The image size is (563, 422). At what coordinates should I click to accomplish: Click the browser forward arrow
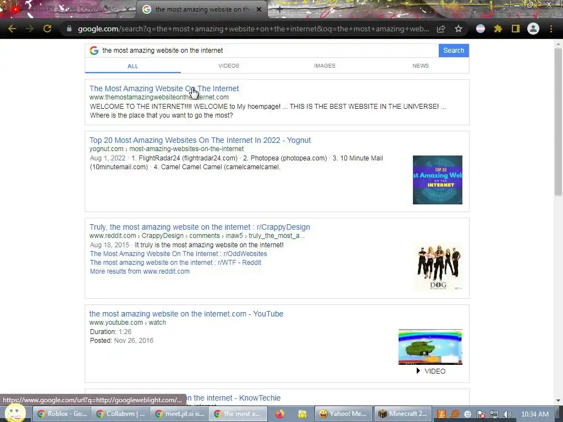(30, 29)
